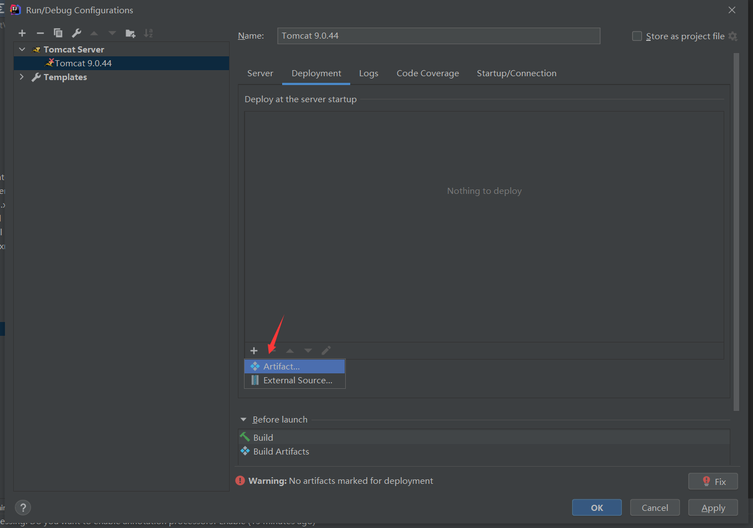Expand the Templates tree node
The image size is (753, 528).
22,77
